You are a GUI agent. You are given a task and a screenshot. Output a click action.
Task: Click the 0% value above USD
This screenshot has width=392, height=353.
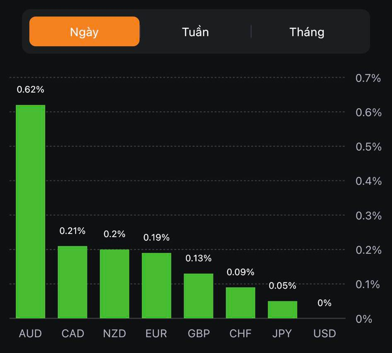coord(324,303)
